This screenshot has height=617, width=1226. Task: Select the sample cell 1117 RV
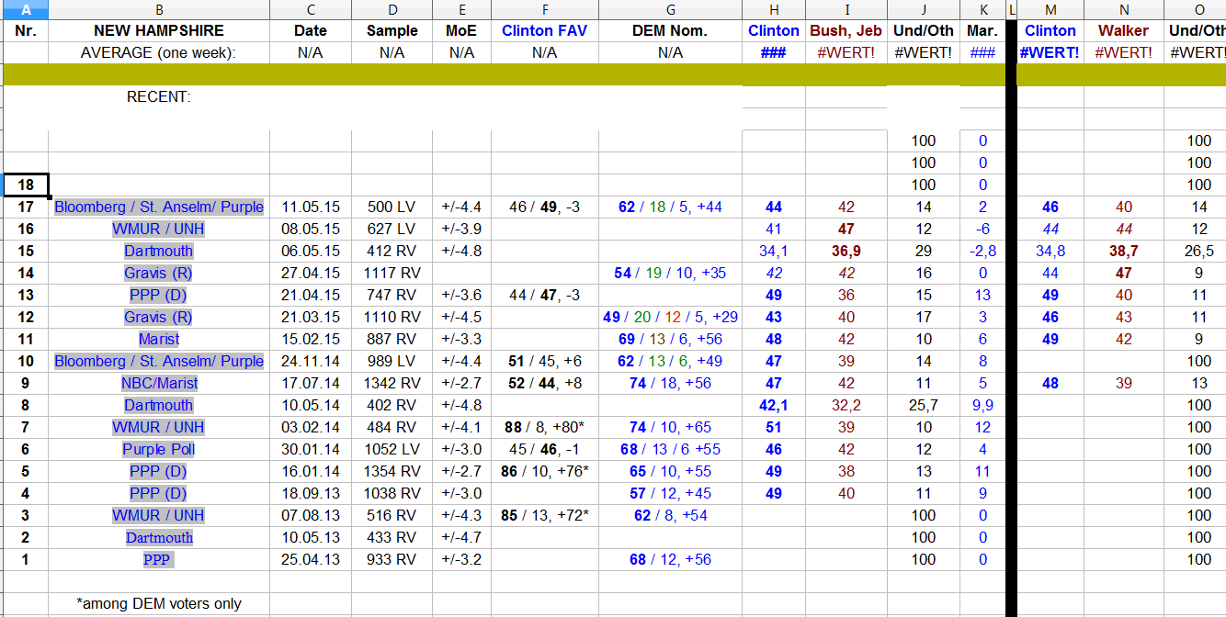click(x=392, y=273)
